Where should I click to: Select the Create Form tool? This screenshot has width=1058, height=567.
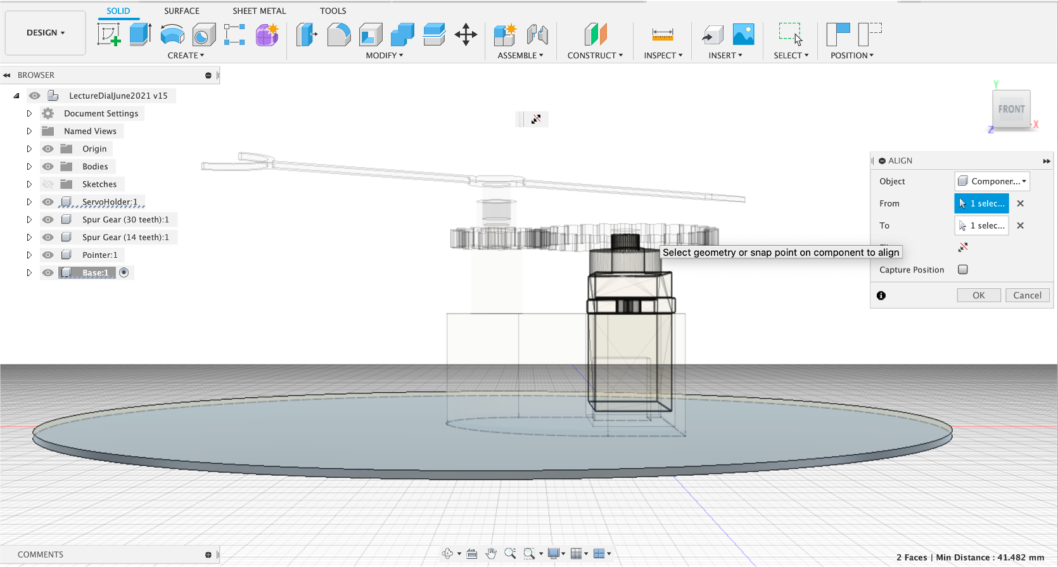pyautogui.click(x=267, y=34)
